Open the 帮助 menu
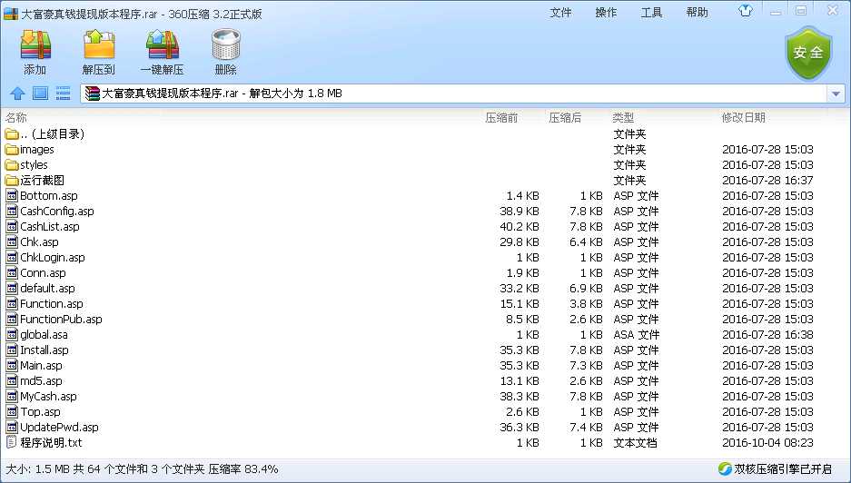This screenshot has width=851, height=483. click(697, 12)
